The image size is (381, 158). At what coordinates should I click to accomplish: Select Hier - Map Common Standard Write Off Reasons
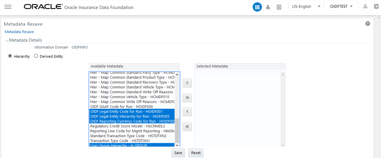pyautogui.click(x=132, y=92)
